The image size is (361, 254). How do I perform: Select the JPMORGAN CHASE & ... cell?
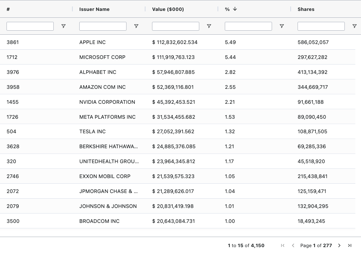pyautogui.click(x=108, y=191)
